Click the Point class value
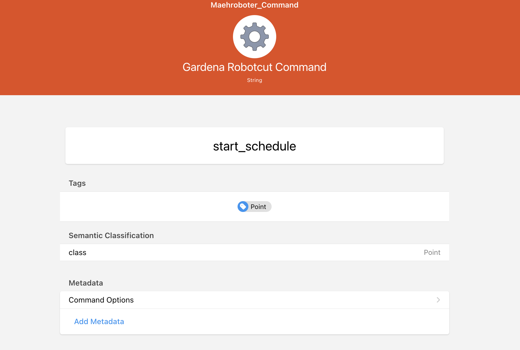520x350 pixels. point(432,252)
